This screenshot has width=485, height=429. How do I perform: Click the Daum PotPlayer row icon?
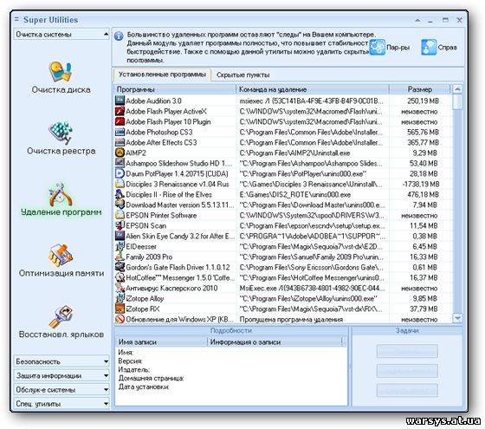click(120, 173)
